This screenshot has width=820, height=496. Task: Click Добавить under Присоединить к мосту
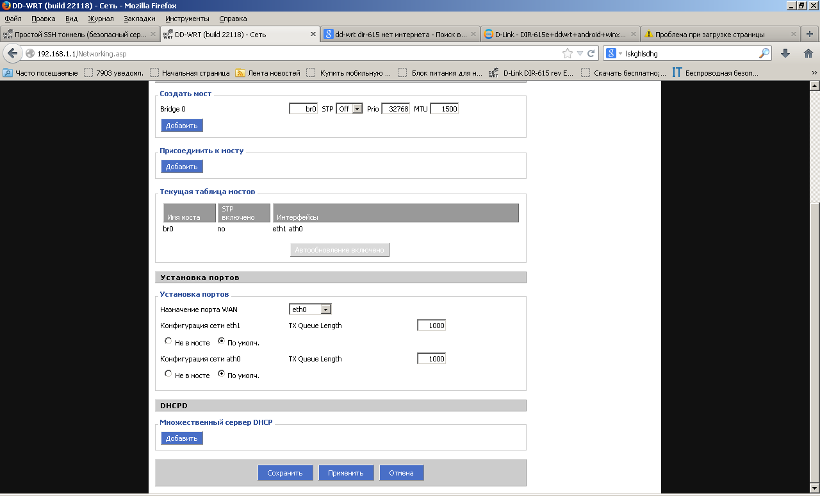point(182,167)
